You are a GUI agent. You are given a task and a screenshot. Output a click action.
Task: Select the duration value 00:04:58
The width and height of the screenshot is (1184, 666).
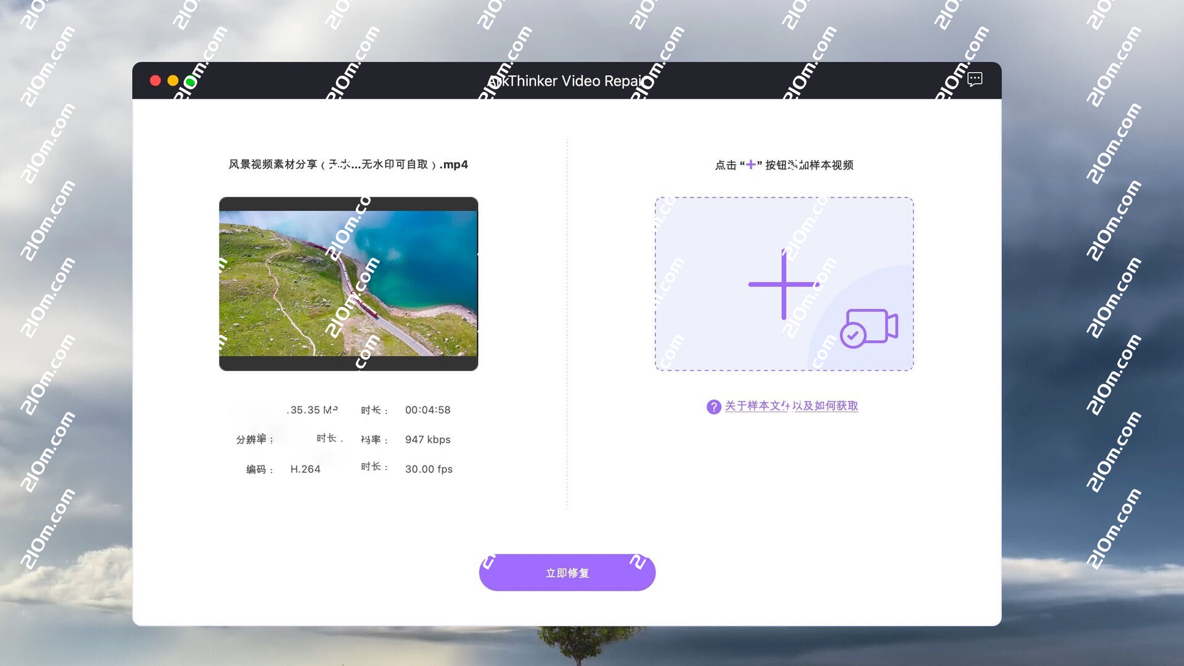(x=427, y=410)
